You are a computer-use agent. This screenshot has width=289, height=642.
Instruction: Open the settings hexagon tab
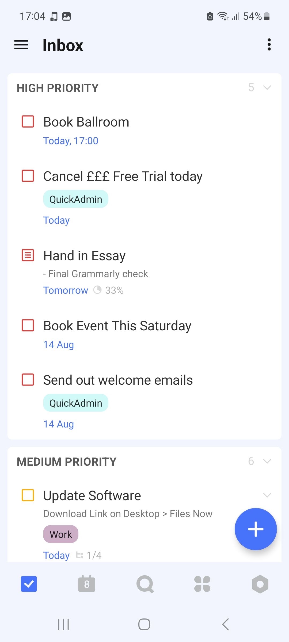(260, 584)
